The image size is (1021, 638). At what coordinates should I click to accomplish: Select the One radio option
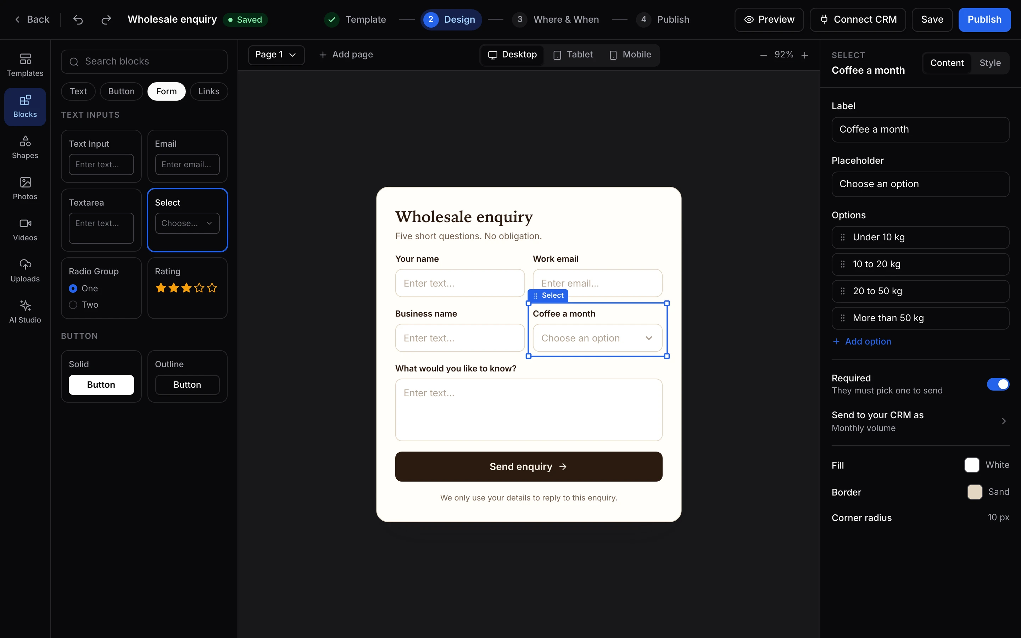tap(73, 289)
